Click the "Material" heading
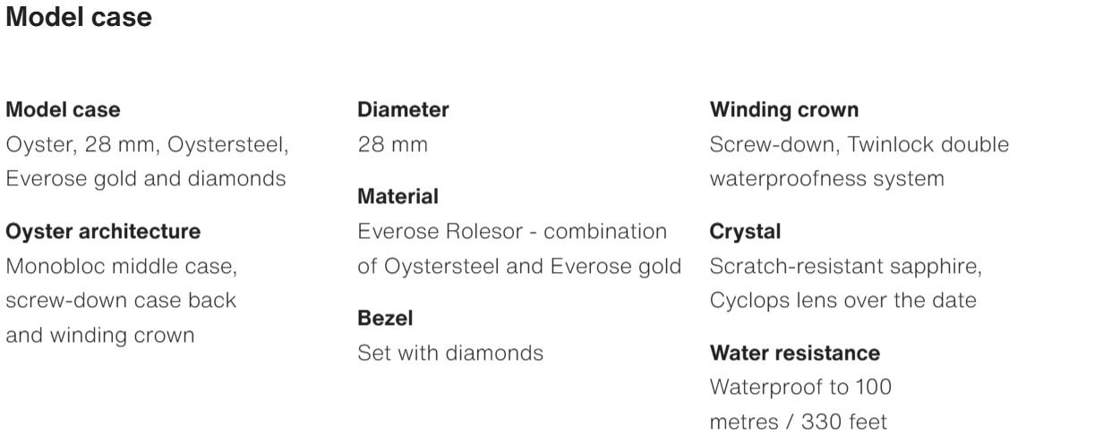Screen dimensions: 1103x435 coord(398,196)
